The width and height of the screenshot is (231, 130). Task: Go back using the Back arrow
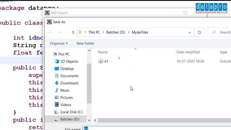[x=51, y=32]
